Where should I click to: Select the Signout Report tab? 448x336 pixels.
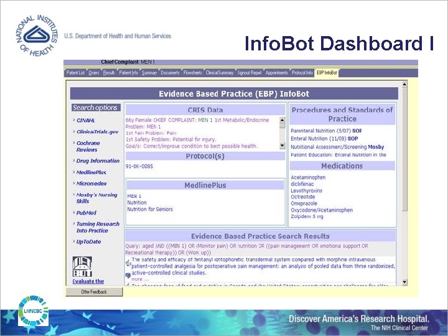pyautogui.click(x=250, y=73)
